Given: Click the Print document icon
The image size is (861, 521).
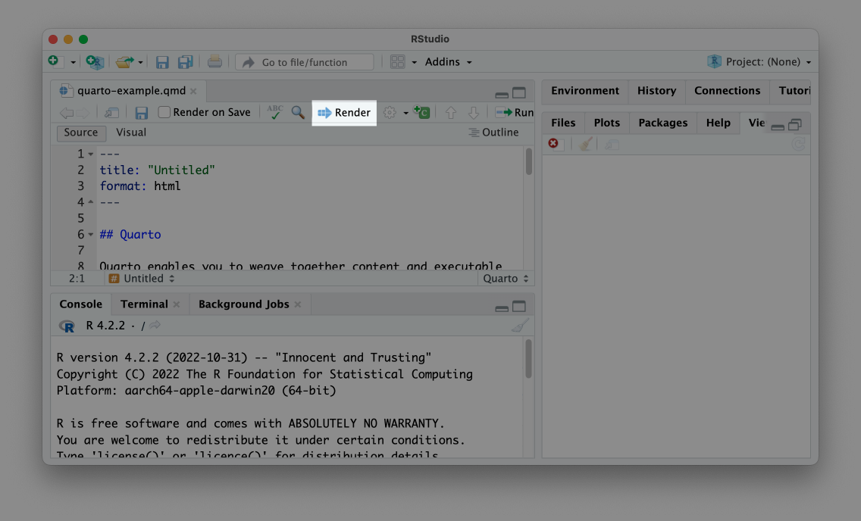Looking at the screenshot, I should click(x=215, y=62).
